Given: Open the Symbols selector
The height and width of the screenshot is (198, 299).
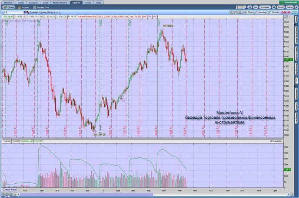Looking at the screenshot, I should [x=265, y=7].
